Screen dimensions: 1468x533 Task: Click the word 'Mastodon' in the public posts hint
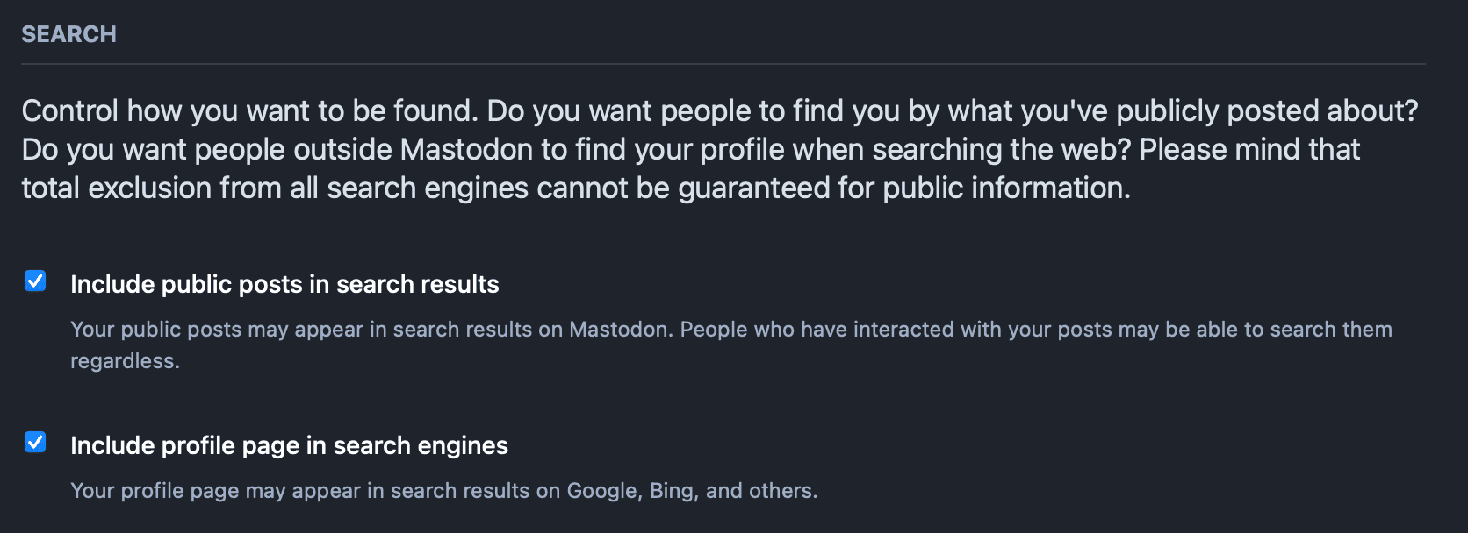(x=619, y=330)
